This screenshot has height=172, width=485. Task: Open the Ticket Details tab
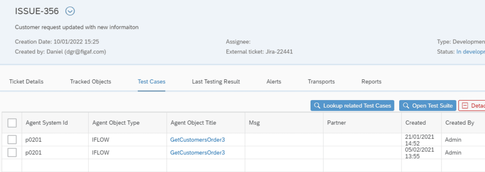coord(27,82)
